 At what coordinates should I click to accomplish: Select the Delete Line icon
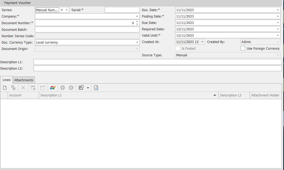(x=23, y=87)
